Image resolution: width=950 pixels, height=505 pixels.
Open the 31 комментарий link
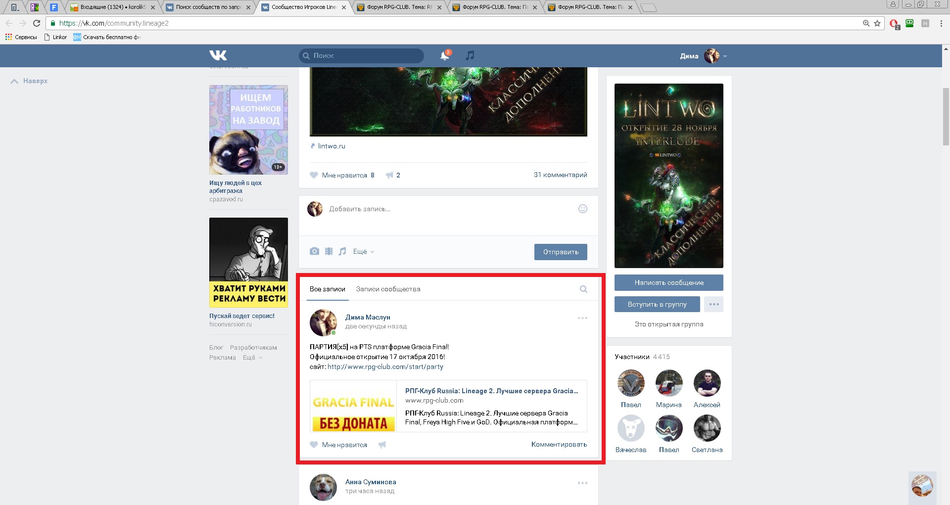pyautogui.click(x=560, y=175)
